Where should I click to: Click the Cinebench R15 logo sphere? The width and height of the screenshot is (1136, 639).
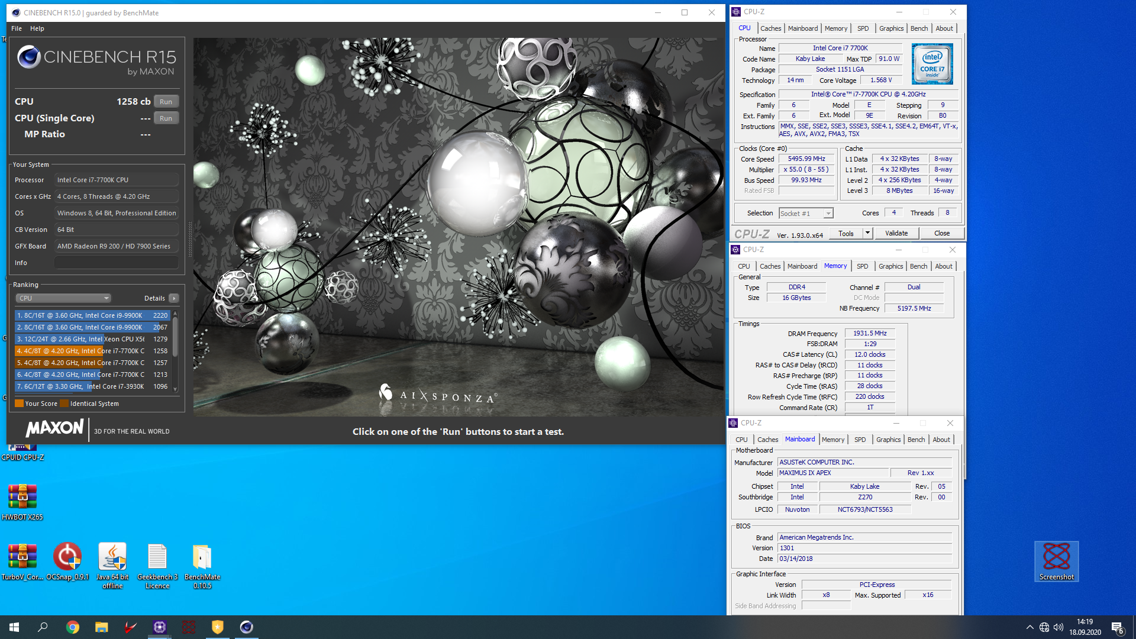pyautogui.click(x=28, y=57)
